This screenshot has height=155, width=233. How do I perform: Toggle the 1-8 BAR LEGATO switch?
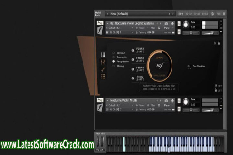point(133,69)
